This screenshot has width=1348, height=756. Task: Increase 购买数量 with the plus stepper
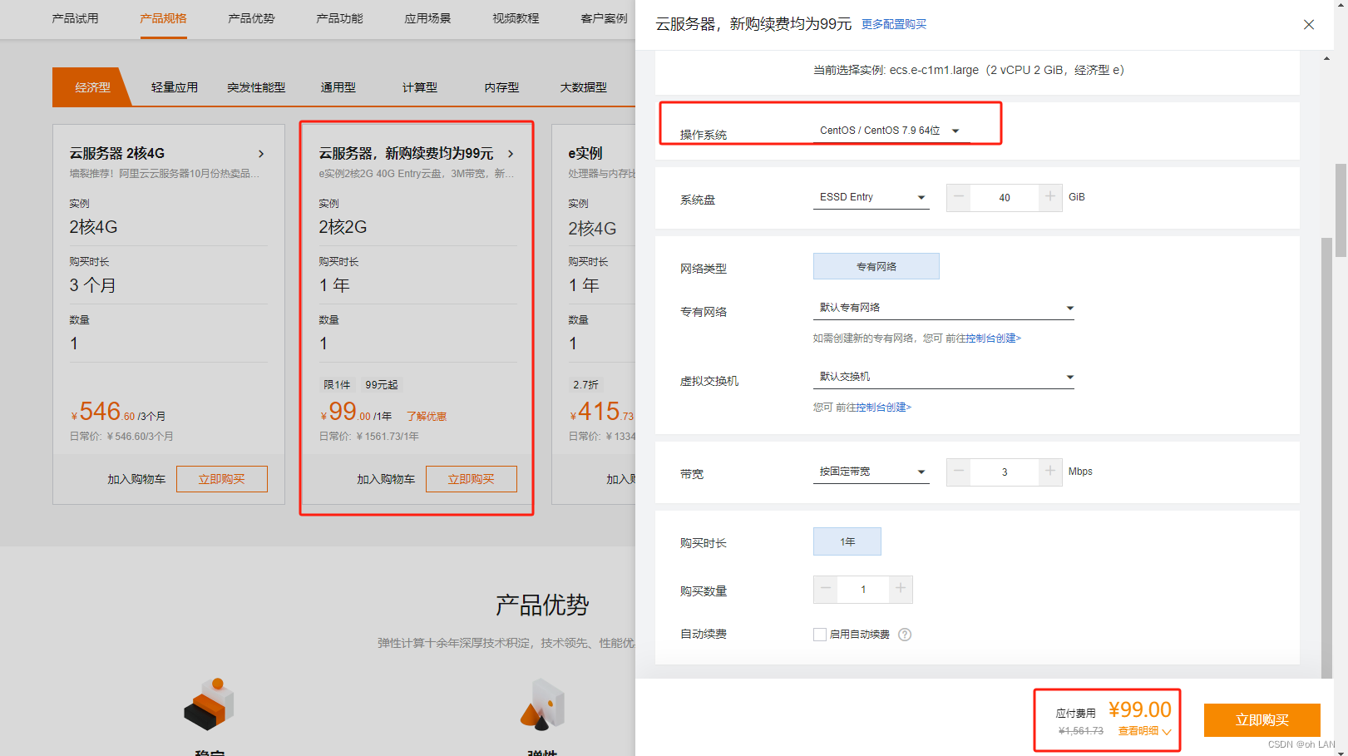click(901, 590)
